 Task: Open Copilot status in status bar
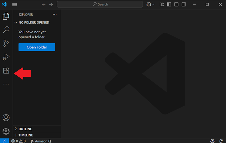coord(212,141)
